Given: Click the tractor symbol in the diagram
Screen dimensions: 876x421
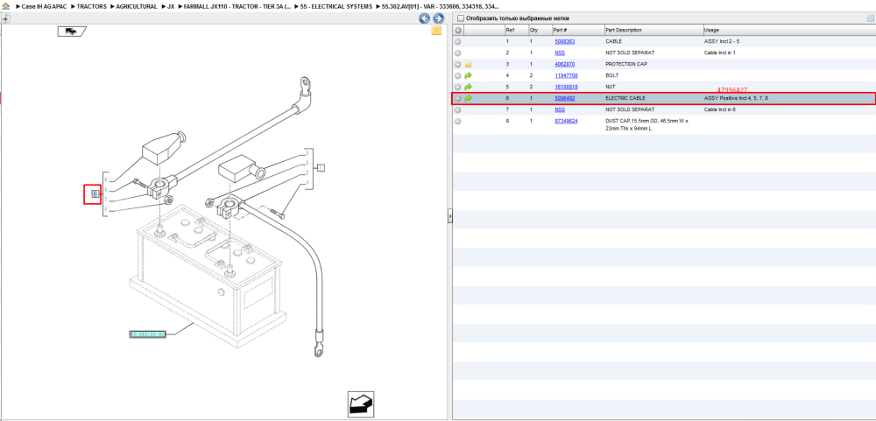Looking at the screenshot, I should pos(72,32).
